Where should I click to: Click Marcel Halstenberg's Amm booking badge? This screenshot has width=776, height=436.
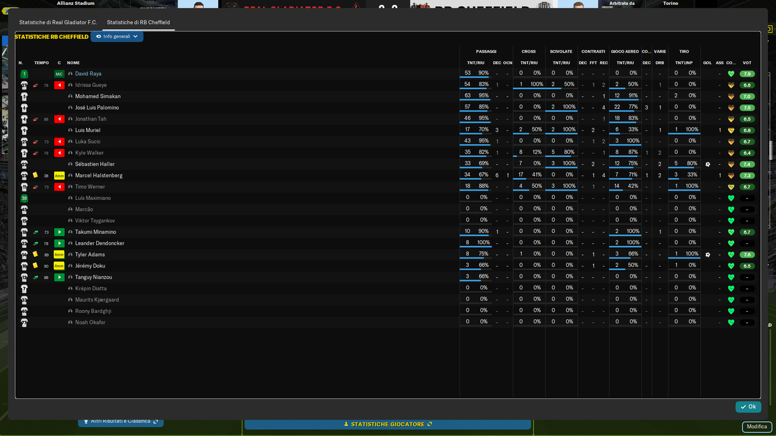click(x=59, y=176)
